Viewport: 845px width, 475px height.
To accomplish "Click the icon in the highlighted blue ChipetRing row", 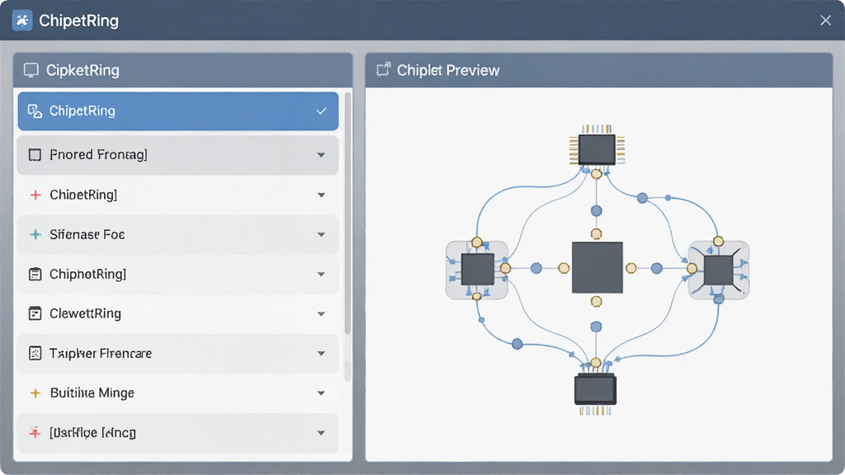I will [35, 111].
